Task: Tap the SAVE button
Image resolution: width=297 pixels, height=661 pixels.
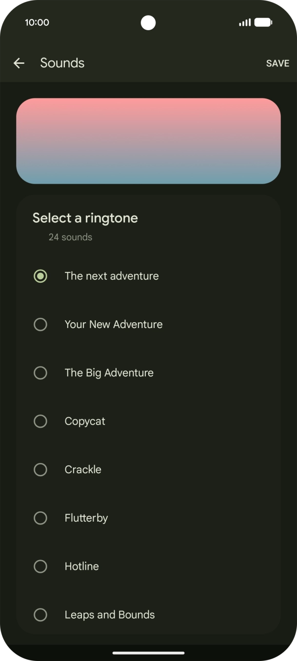Action: (x=277, y=63)
